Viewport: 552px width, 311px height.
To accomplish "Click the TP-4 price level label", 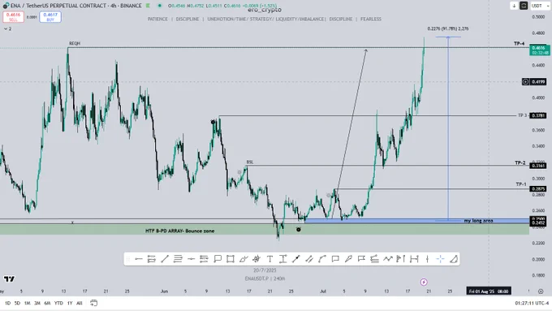I will 520,44.
